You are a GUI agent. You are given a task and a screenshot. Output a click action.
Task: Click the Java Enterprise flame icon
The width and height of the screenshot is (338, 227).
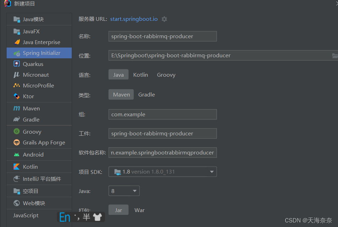pyautogui.click(x=17, y=42)
